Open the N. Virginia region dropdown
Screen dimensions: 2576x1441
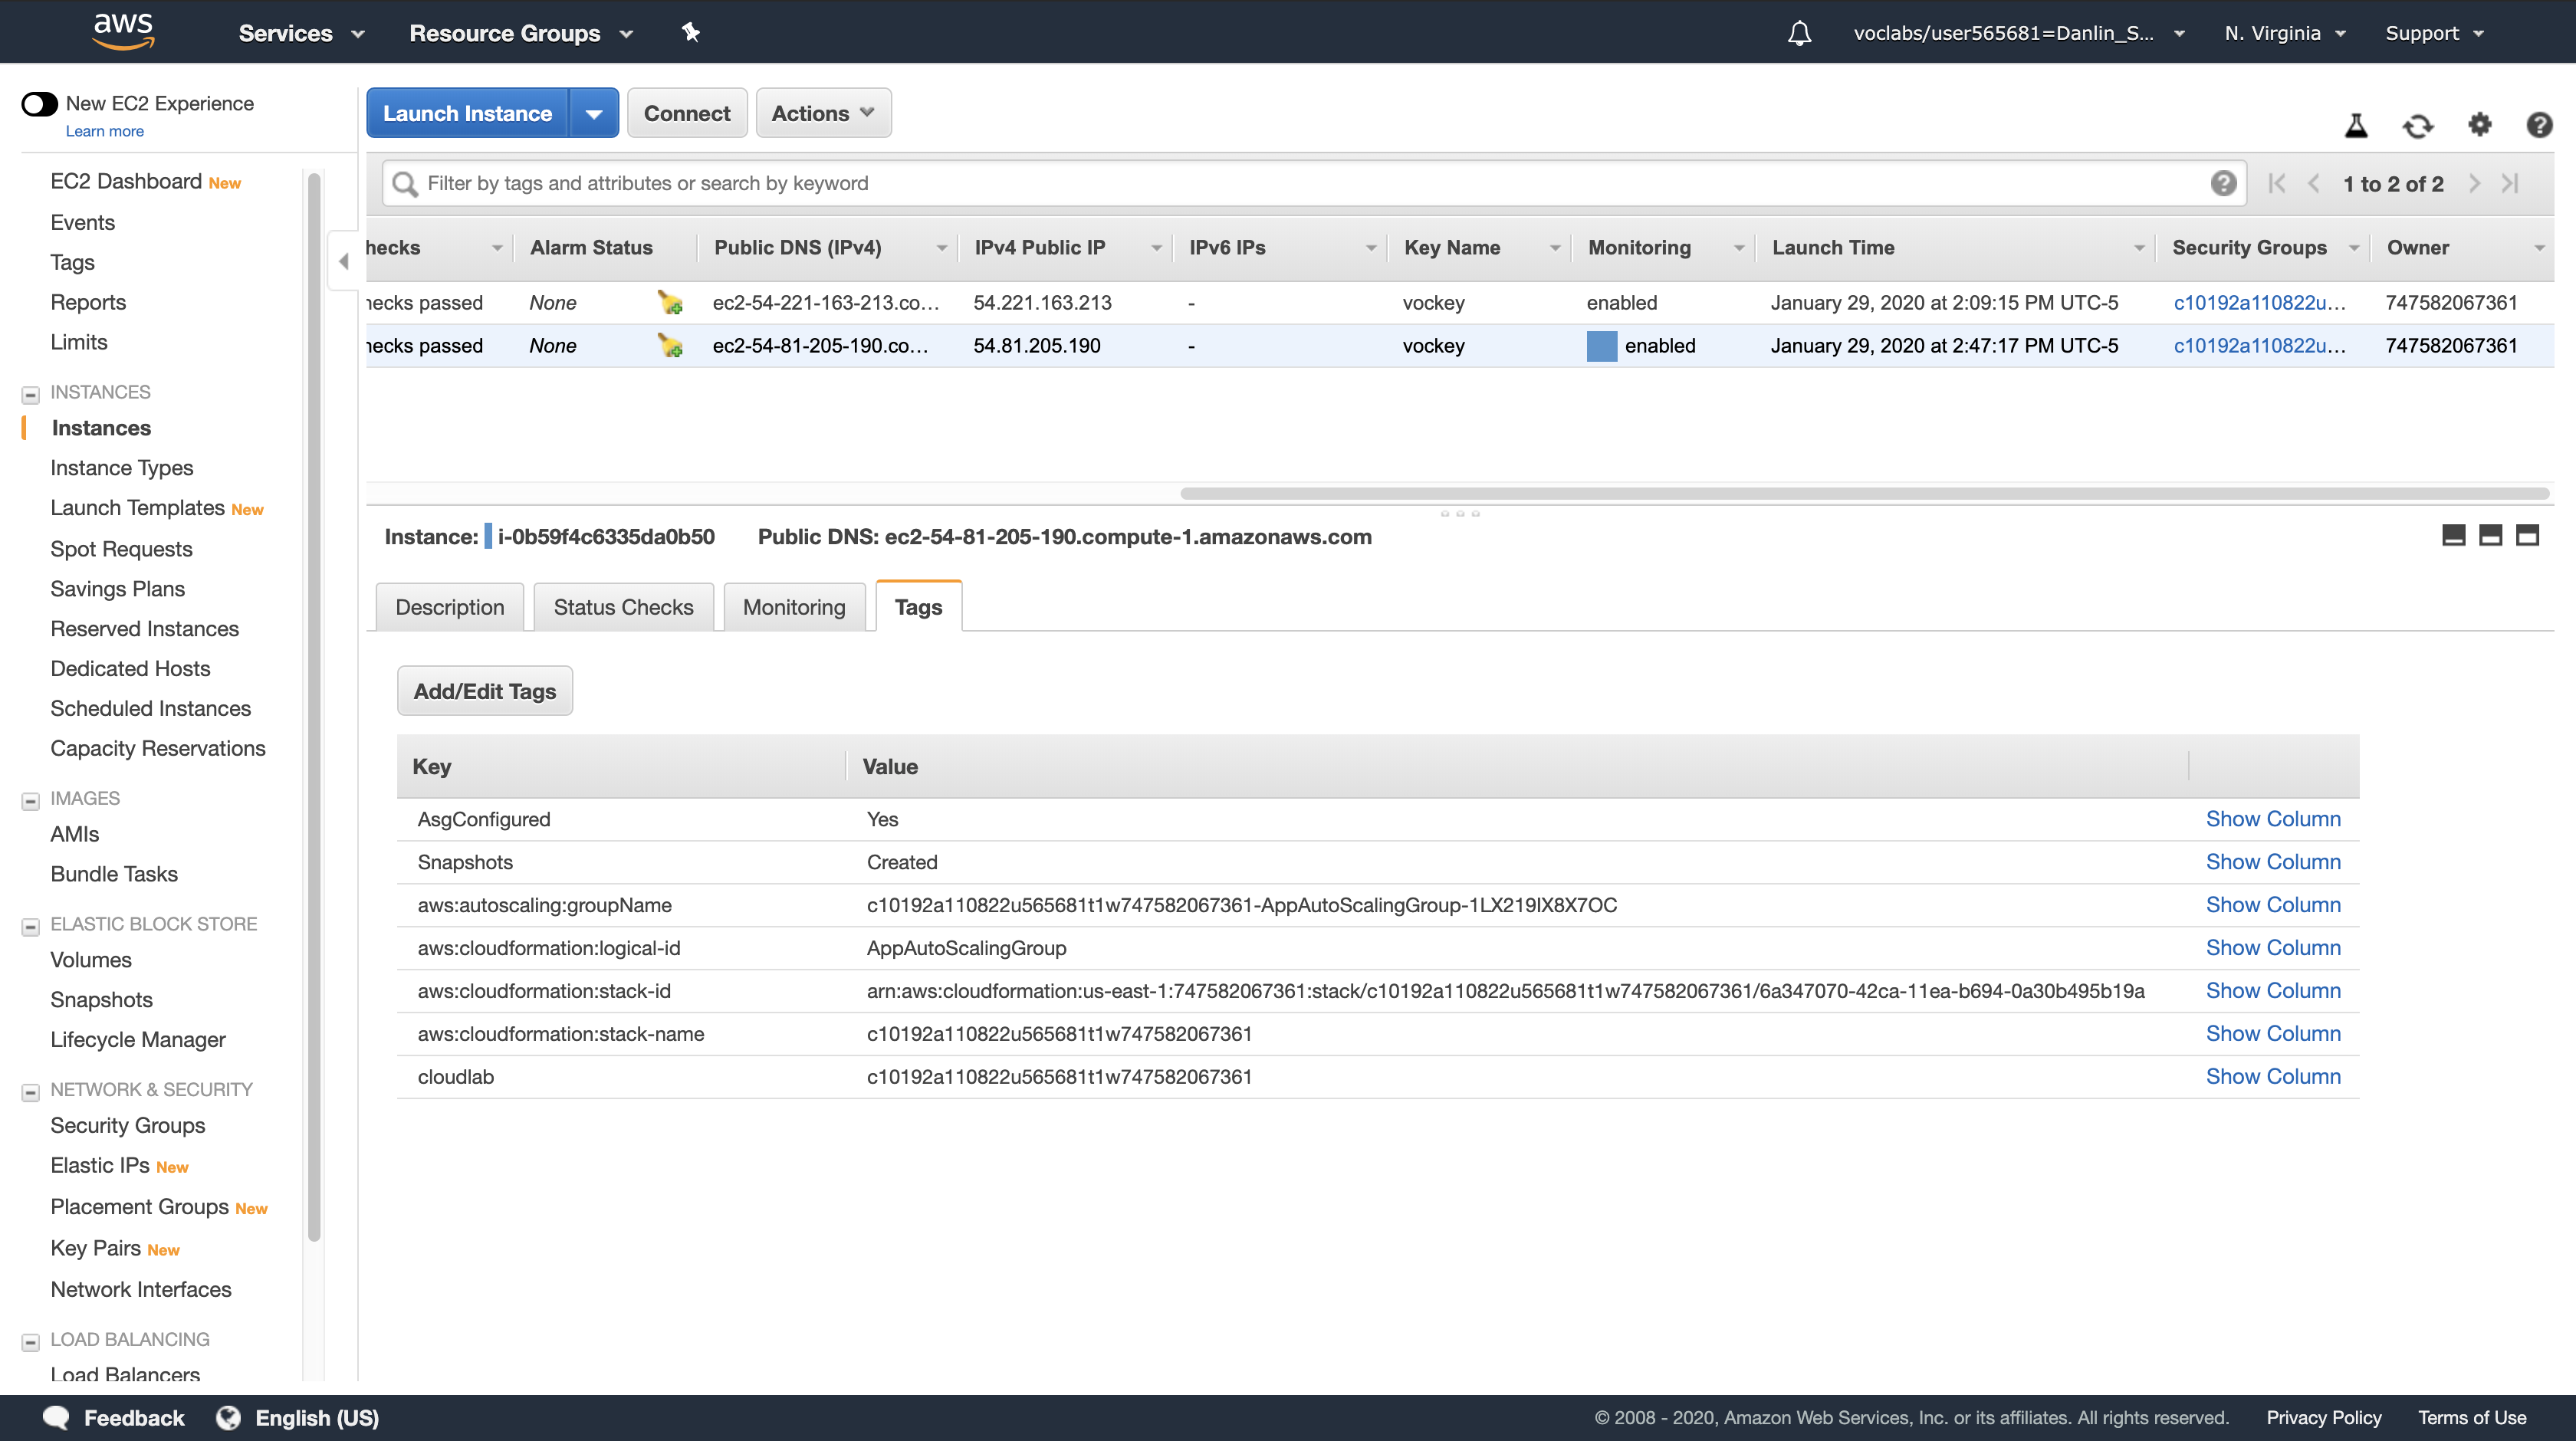(2284, 33)
